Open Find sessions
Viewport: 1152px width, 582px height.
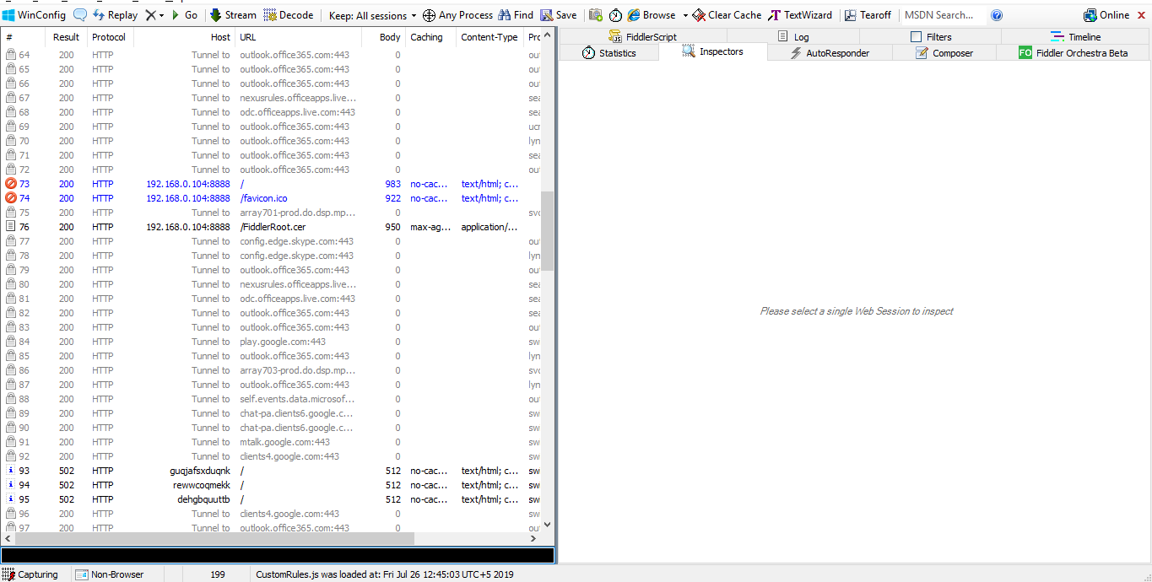click(516, 15)
